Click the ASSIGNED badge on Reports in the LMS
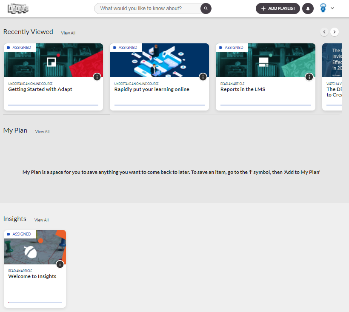This screenshot has width=349, height=312. 232,47
